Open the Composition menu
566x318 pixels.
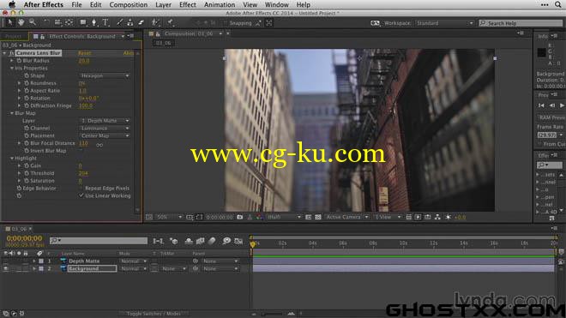coord(129,4)
